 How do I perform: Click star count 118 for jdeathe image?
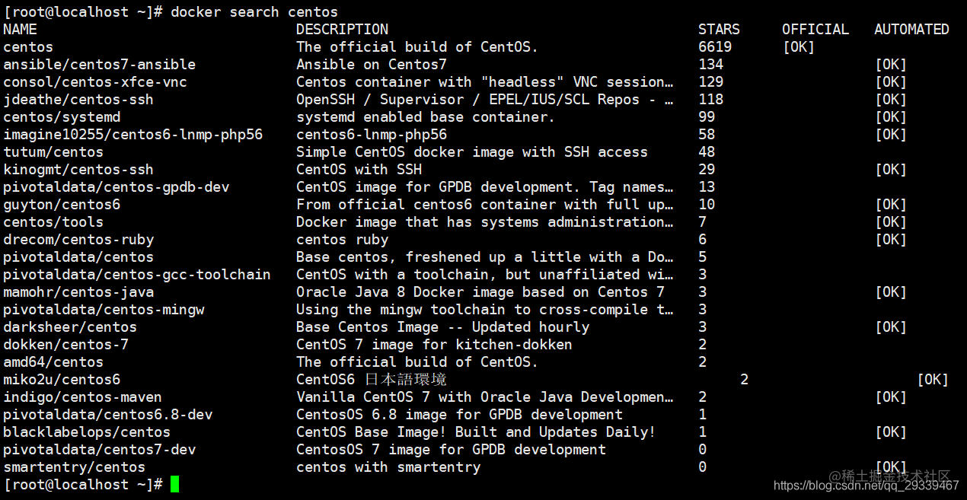click(x=711, y=100)
